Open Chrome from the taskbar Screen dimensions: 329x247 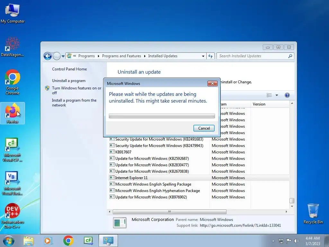[68, 241]
